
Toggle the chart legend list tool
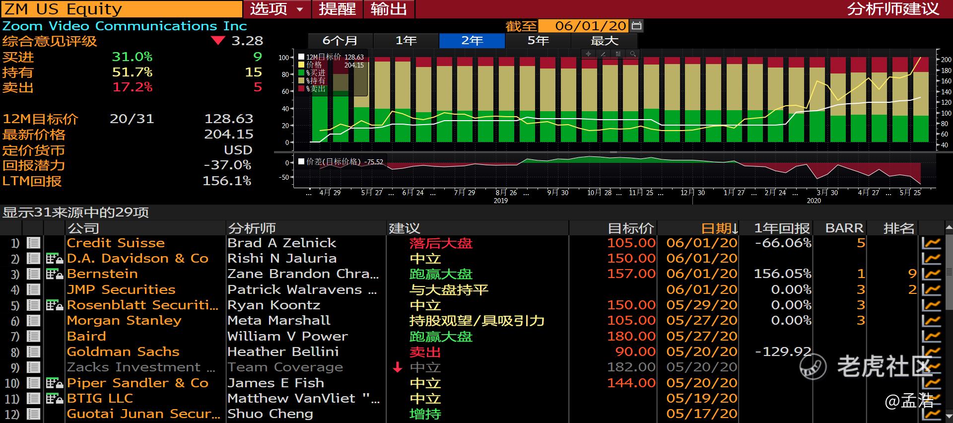click(x=618, y=54)
